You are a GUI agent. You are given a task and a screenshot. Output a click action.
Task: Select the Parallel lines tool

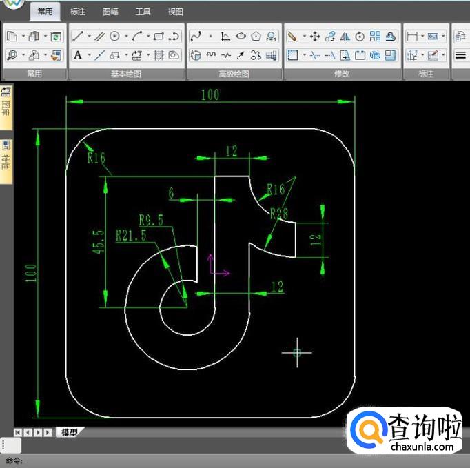[x=99, y=37]
